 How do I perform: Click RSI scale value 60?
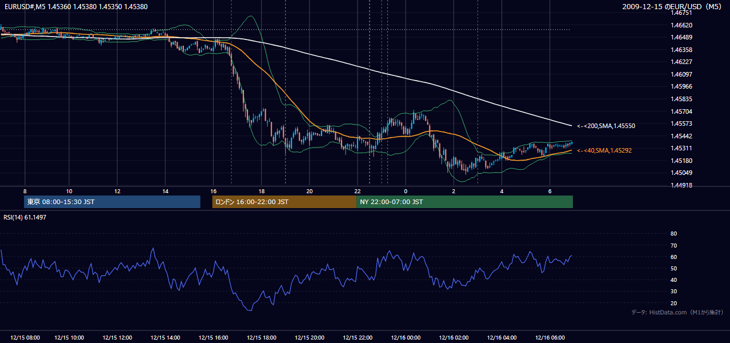tap(674, 257)
